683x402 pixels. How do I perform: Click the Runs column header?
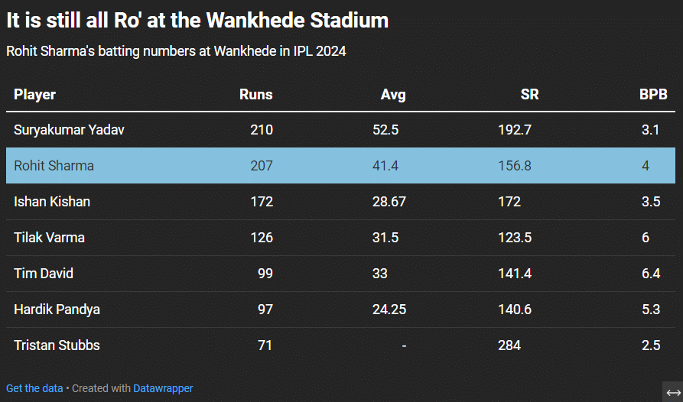(x=255, y=95)
